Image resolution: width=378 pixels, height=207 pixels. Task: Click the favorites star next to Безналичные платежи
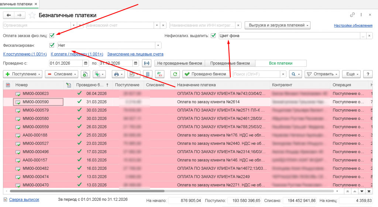[32, 15]
